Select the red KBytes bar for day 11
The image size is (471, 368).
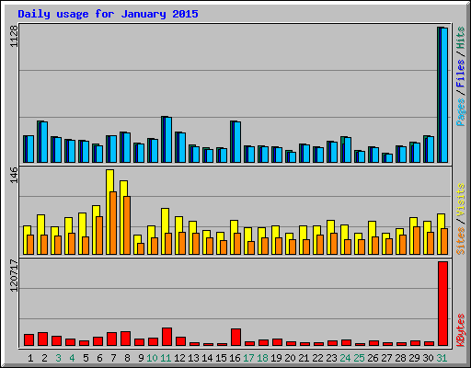(167, 337)
